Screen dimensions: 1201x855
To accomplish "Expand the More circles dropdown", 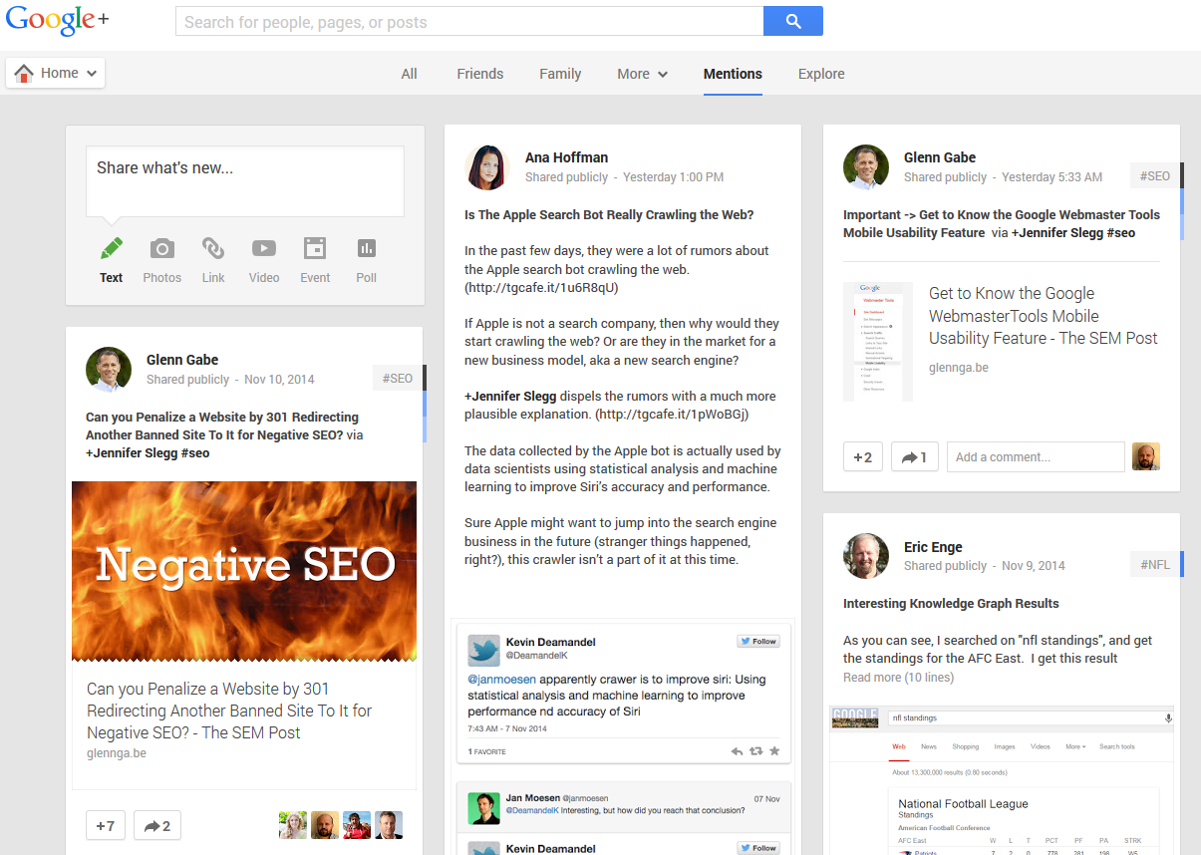I will point(642,74).
